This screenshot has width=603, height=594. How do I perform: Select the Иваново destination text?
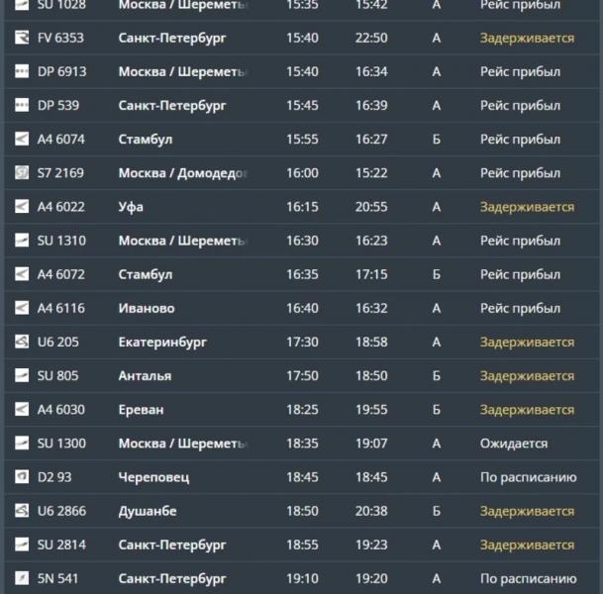point(147,308)
